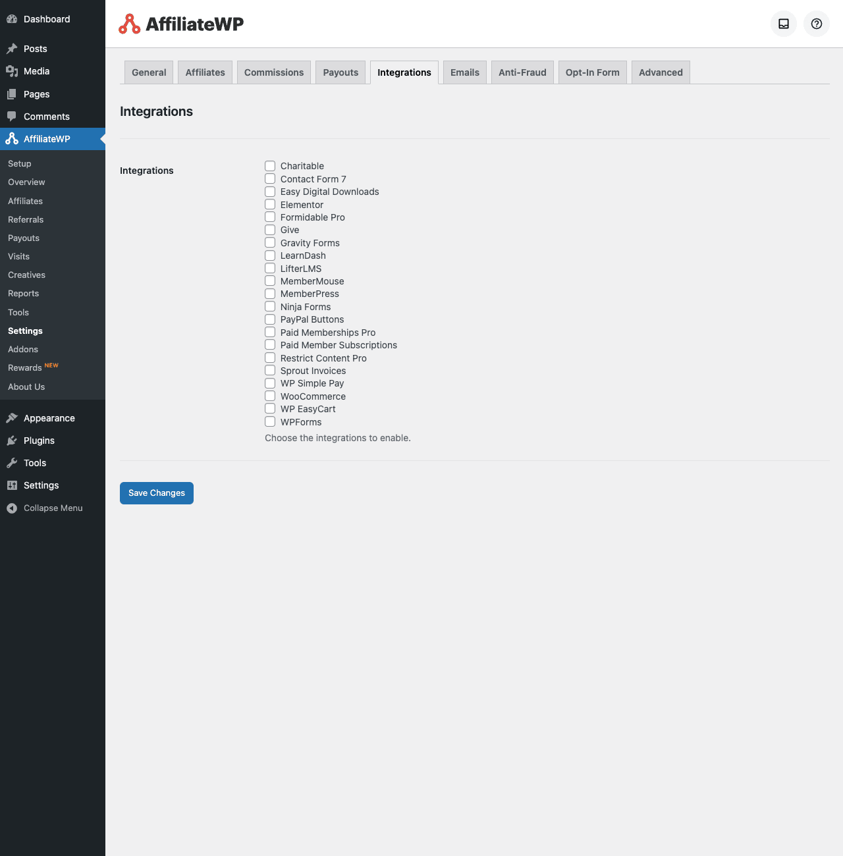Screen dimensions: 843x856
Task: Click the Pages icon in sidebar
Action: pyautogui.click(x=12, y=94)
